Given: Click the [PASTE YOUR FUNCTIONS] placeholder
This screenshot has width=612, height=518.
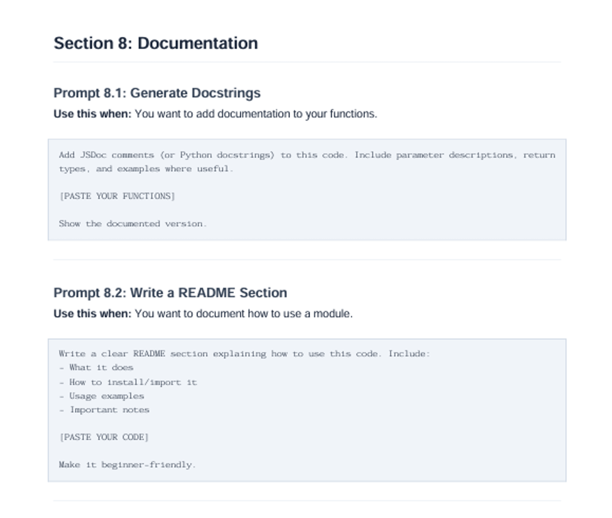Looking at the screenshot, I should (x=117, y=196).
